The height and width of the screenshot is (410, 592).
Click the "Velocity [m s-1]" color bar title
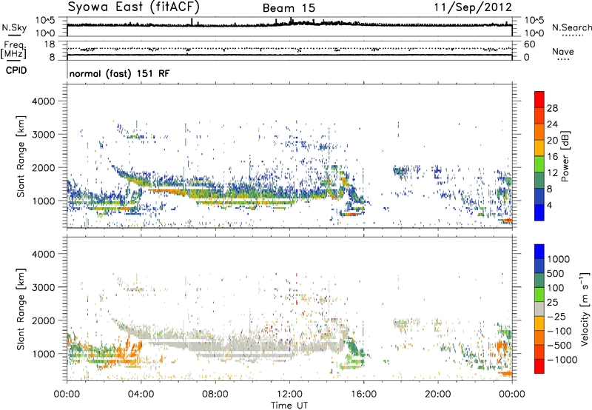pos(585,309)
